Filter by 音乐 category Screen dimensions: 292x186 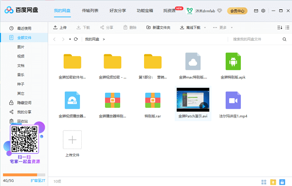(20, 75)
